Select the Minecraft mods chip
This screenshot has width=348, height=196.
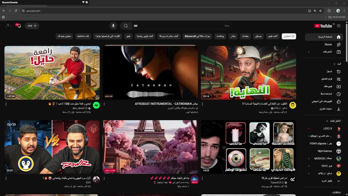197,36
